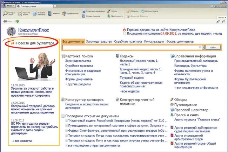Screen dimensions: 228x152
Task: Open Формы налогового учета и отчетности
Action: (193, 72)
